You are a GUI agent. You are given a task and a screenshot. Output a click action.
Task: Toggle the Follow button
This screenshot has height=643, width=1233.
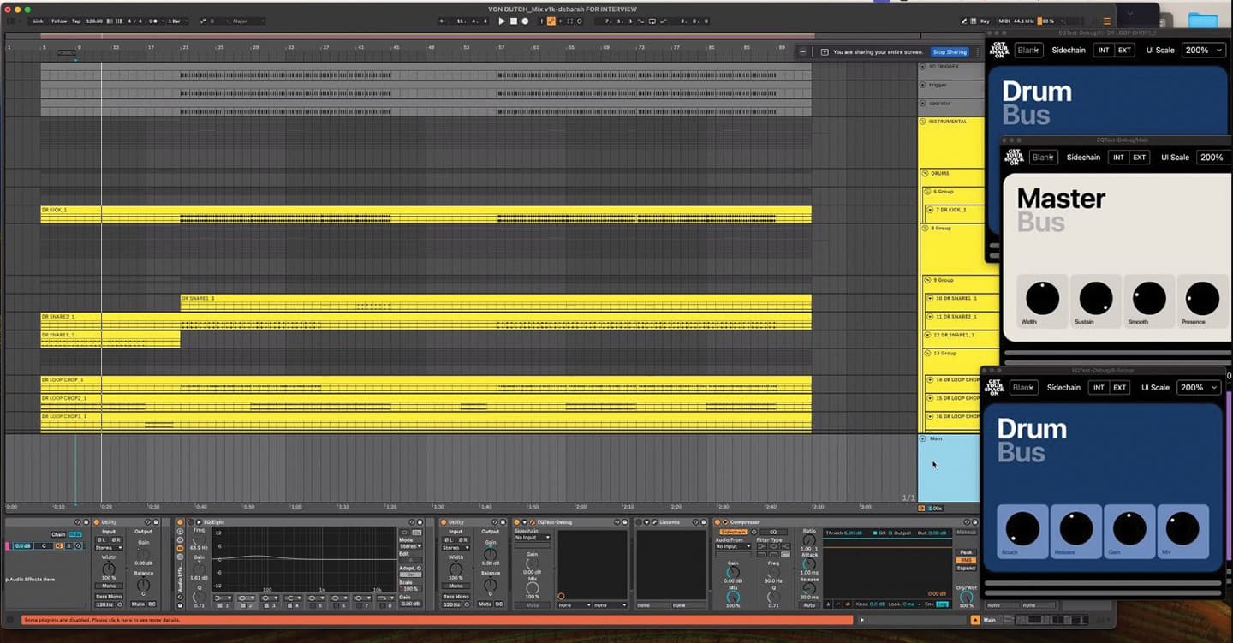59,21
